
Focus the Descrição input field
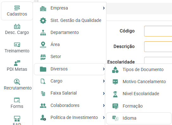tap(158, 47)
